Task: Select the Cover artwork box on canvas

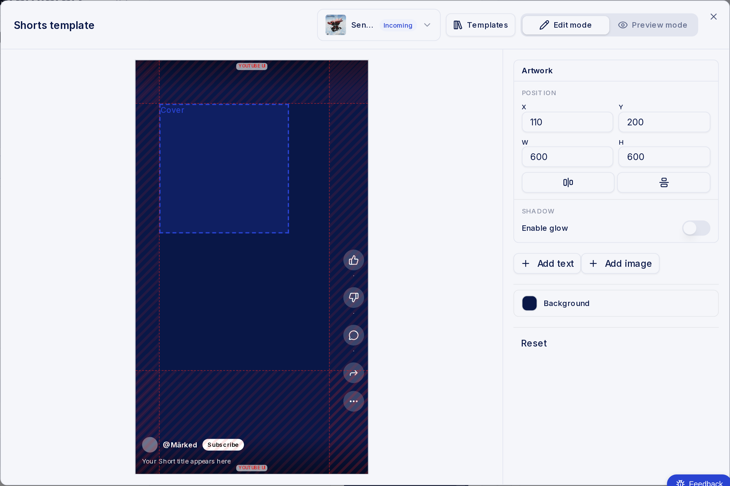Action: 224,169
